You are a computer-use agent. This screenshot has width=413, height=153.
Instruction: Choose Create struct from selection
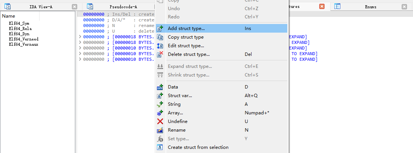pyautogui.click(x=198, y=147)
